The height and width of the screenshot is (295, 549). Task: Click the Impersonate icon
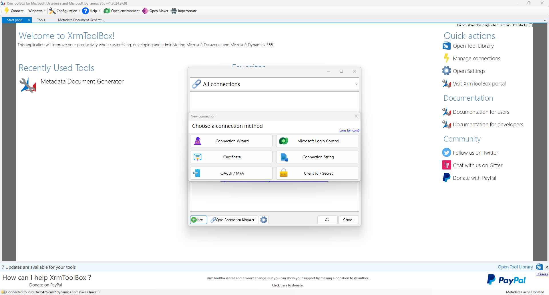tap(174, 11)
